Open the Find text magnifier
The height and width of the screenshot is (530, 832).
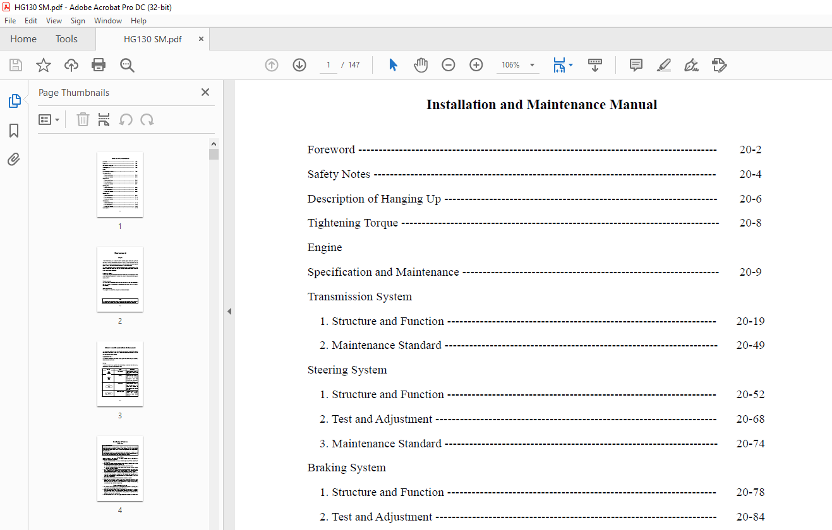coord(127,65)
